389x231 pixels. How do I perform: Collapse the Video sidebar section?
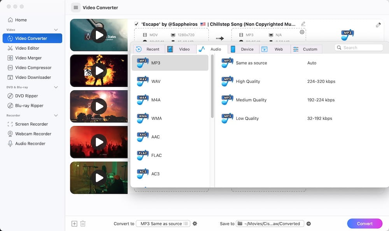point(56,30)
